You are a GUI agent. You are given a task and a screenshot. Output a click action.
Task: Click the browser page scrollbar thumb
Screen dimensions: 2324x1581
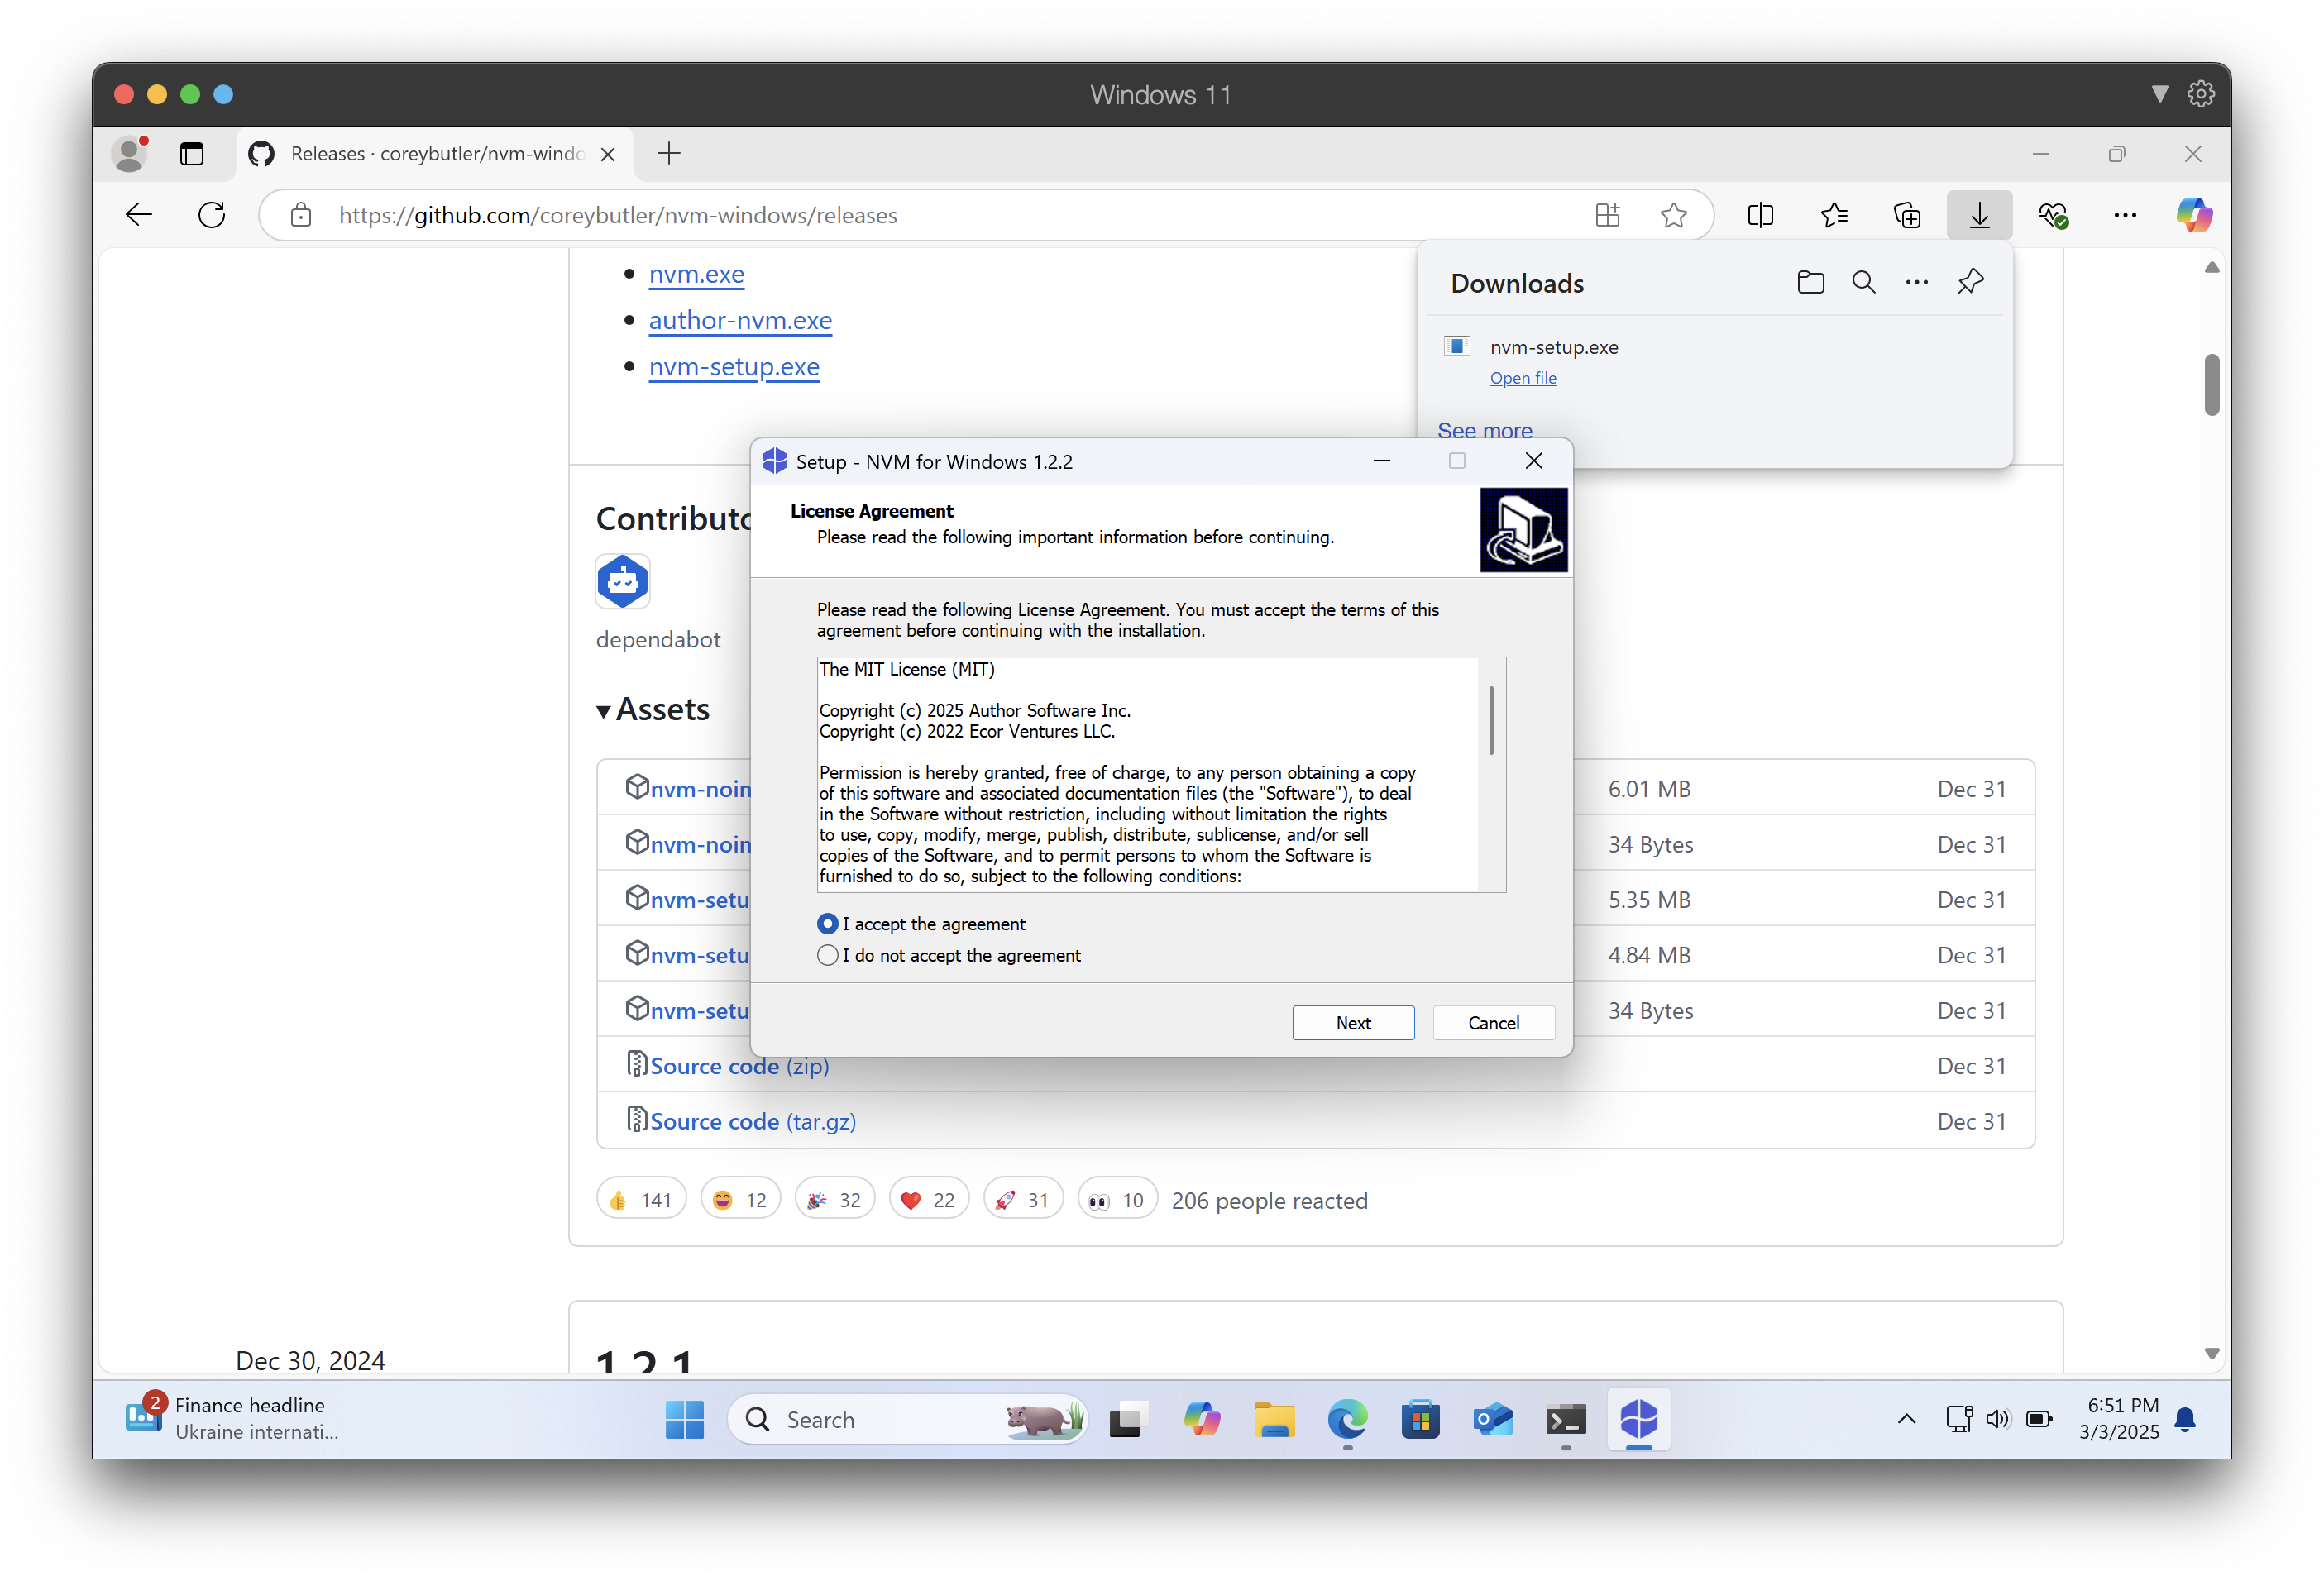(x=2211, y=384)
